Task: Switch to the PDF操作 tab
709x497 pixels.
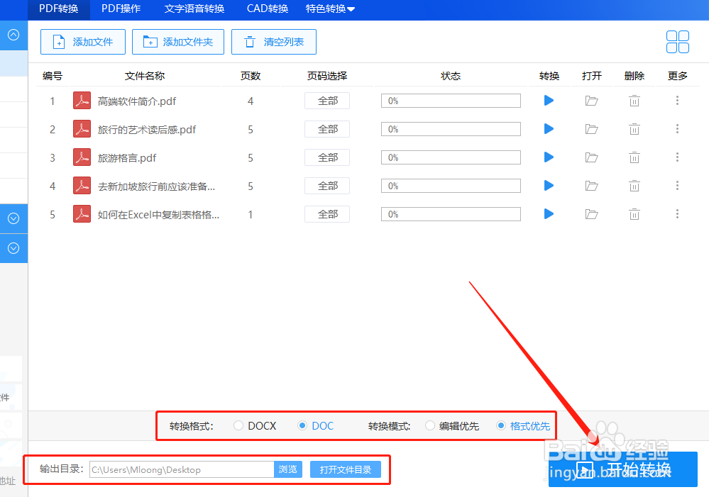Action: pyautogui.click(x=121, y=9)
